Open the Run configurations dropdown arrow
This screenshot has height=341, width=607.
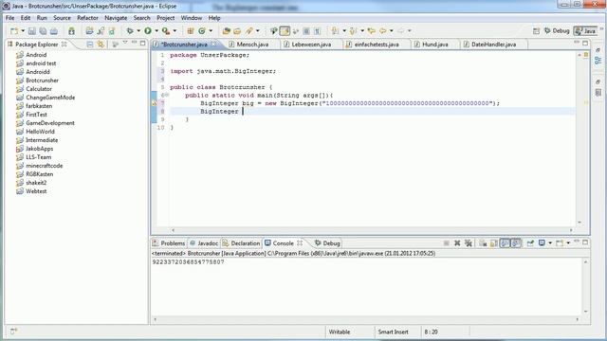[x=156, y=31]
